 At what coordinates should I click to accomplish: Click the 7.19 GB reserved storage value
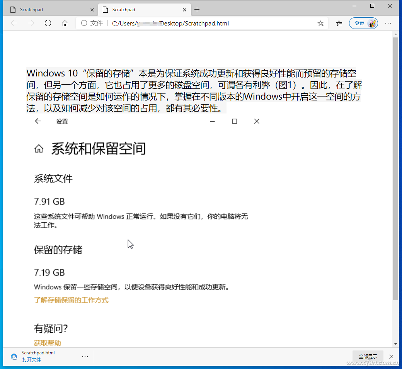point(49,273)
